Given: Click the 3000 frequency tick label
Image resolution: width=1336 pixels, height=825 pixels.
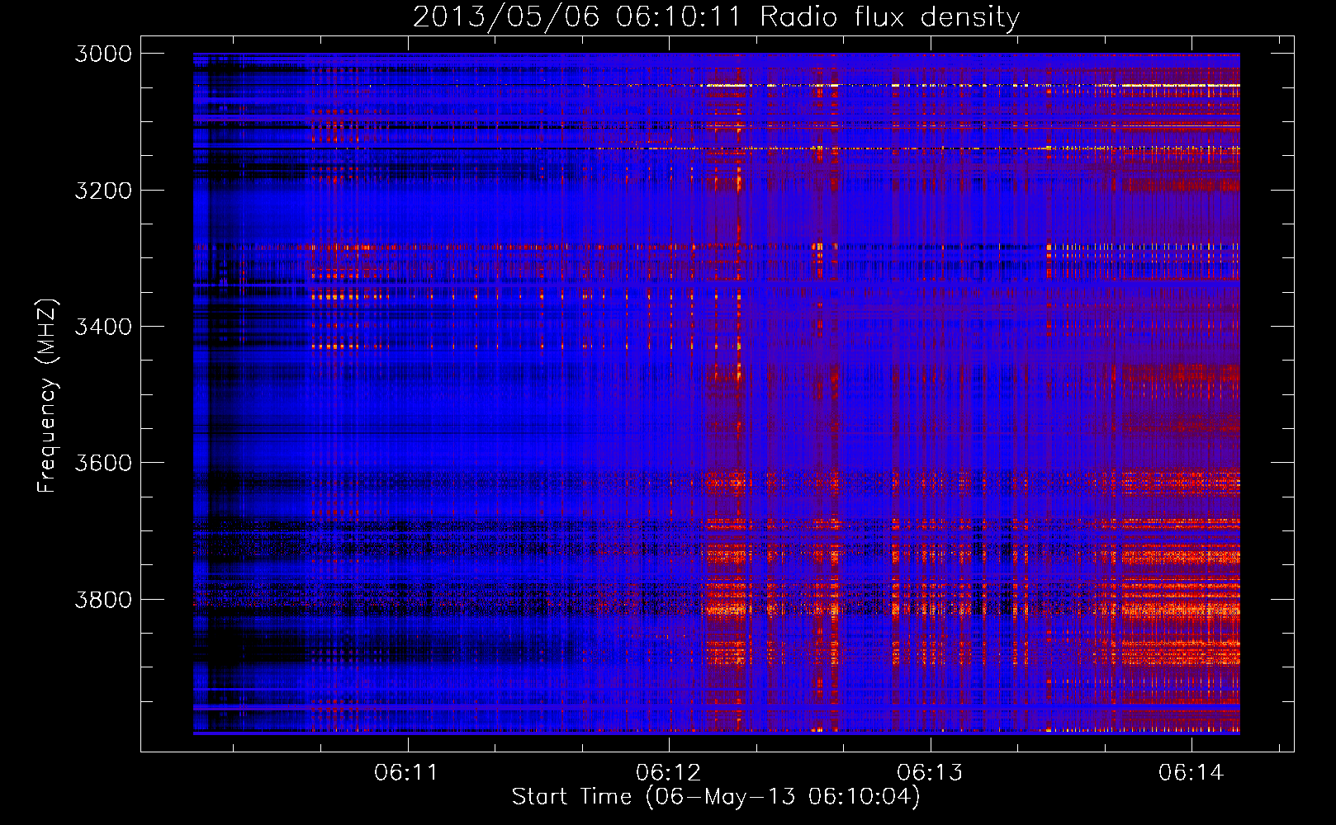Looking at the screenshot, I should coord(103,54).
